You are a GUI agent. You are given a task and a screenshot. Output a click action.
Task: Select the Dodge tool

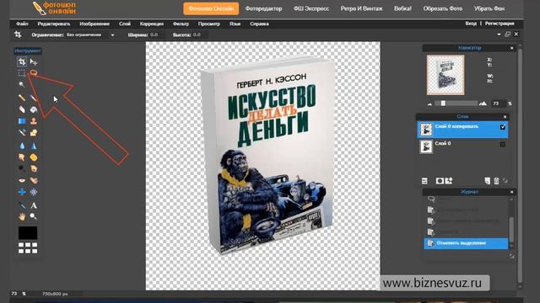tap(22, 168)
